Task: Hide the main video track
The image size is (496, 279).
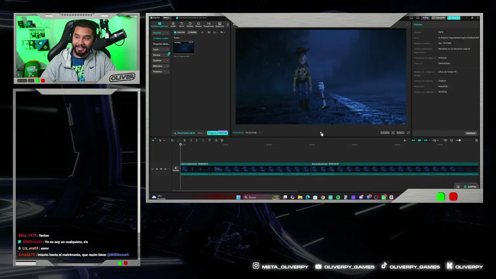Action: [161, 169]
